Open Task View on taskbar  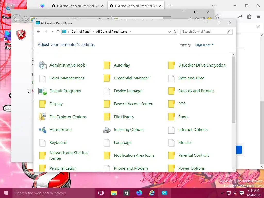[x=101, y=193]
